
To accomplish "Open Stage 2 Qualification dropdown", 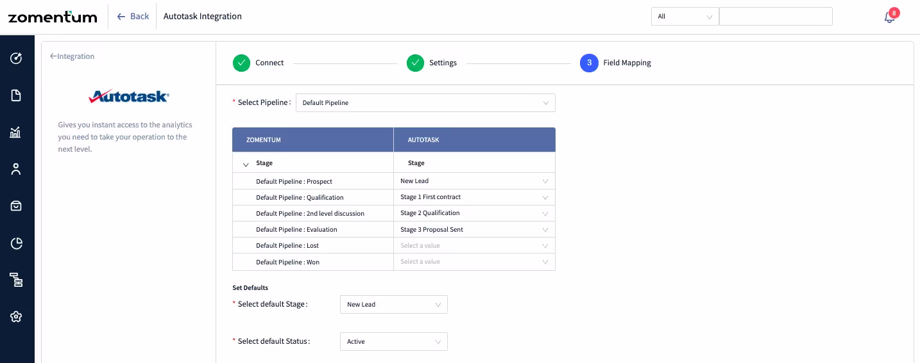I will (x=474, y=213).
